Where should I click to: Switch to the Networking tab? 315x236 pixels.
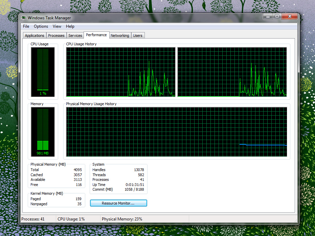[120, 36]
